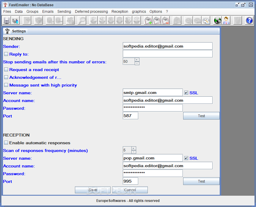
Task: Test the SENDING server settings
Action: pyautogui.click(x=201, y=116)
